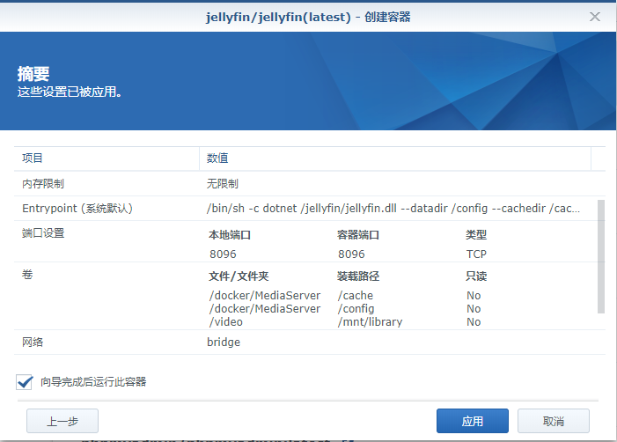
Task: Select local port value 8096
Action: (223, 254)
